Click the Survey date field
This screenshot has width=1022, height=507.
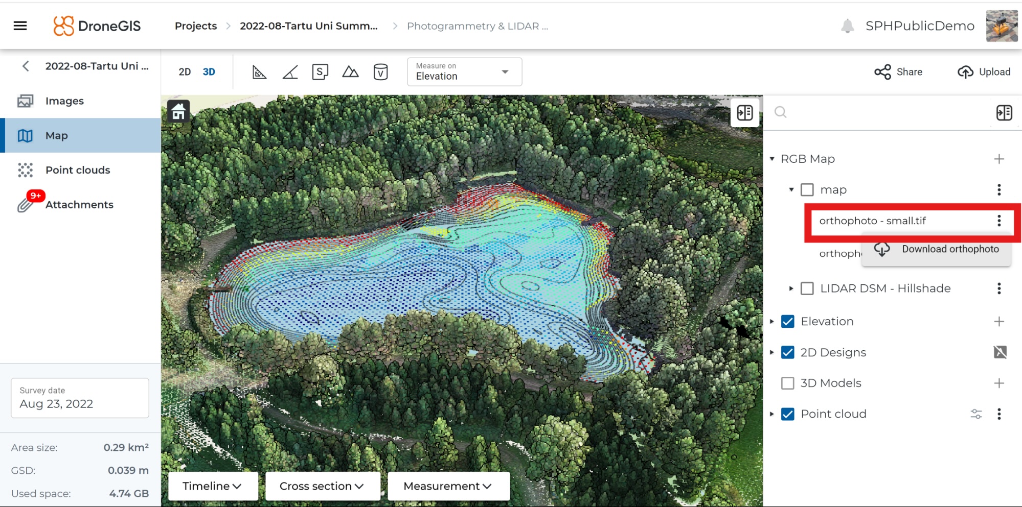(x=80, y=398)
